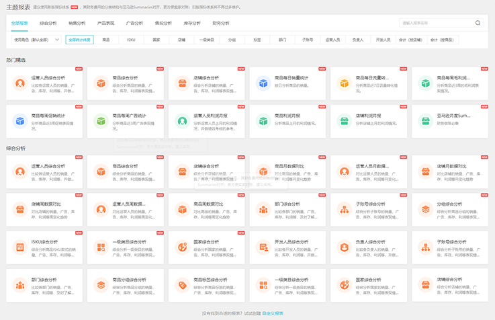This screenshot has height=320, width=495.
Task: Select the 全部统计维度 filter option
Action: (x=79, y=40)
